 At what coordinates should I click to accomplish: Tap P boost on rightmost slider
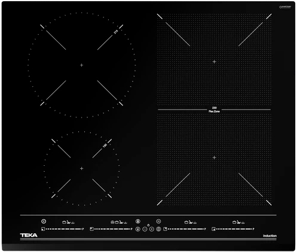pos(253,229)
